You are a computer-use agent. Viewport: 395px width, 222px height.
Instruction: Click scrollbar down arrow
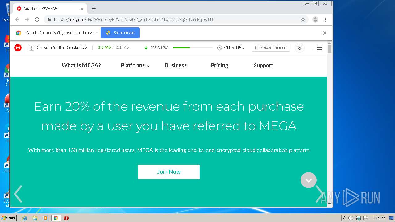(330, 204)
